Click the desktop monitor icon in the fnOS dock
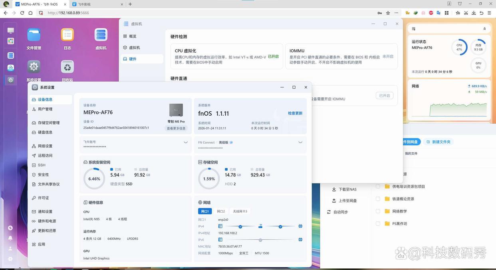Screen dimensions: 496x270 (x=11, y=31)
